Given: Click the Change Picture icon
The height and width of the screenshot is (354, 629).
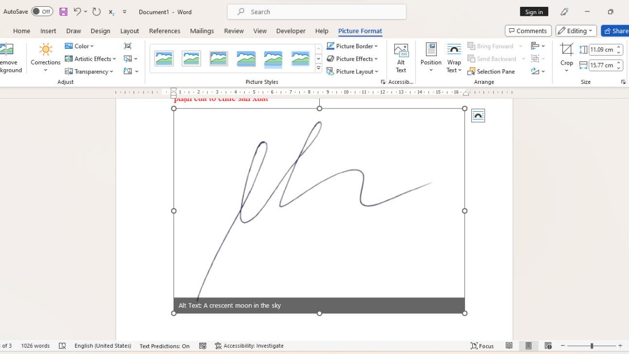Looking at the screenshot, I should coord(128,59).
